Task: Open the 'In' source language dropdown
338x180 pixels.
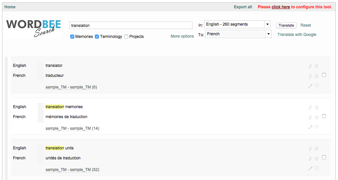Action: (267, 24)
